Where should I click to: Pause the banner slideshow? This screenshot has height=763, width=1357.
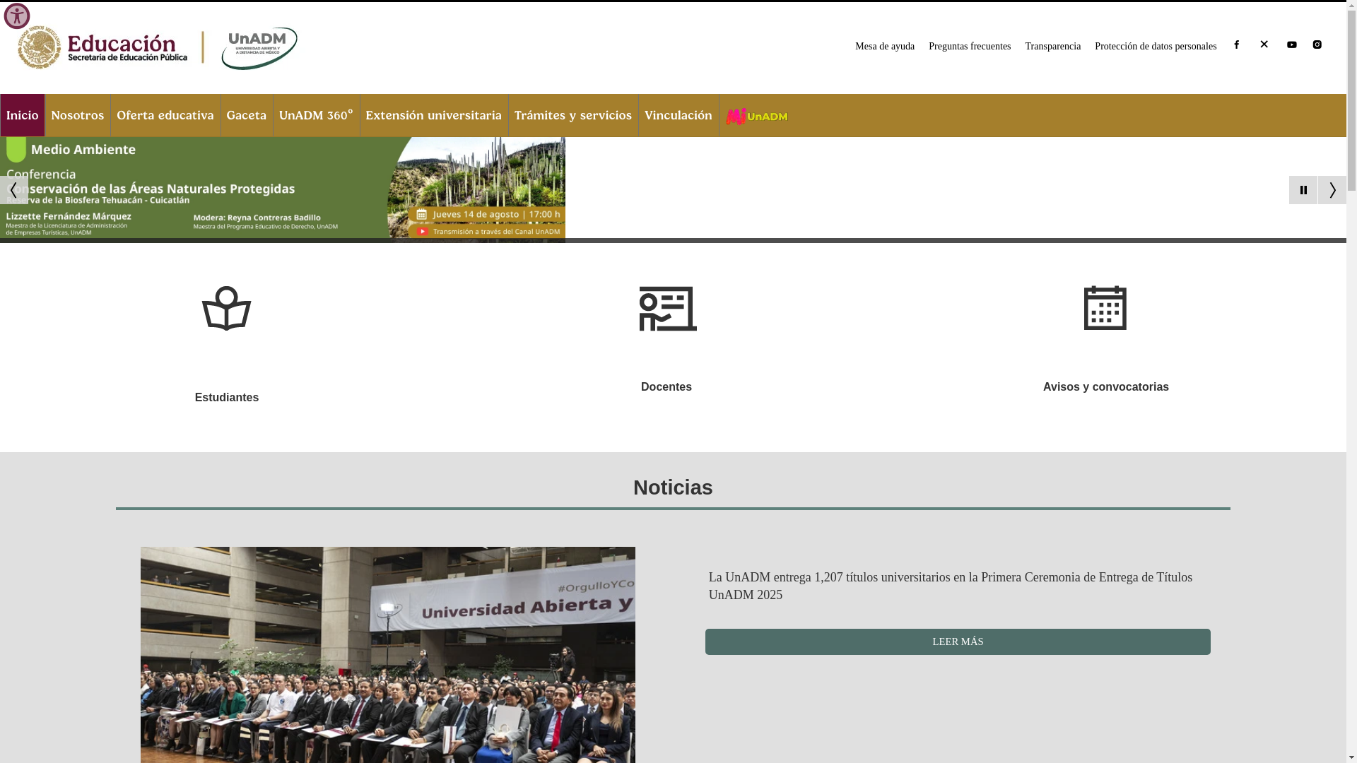point(1303,190)
